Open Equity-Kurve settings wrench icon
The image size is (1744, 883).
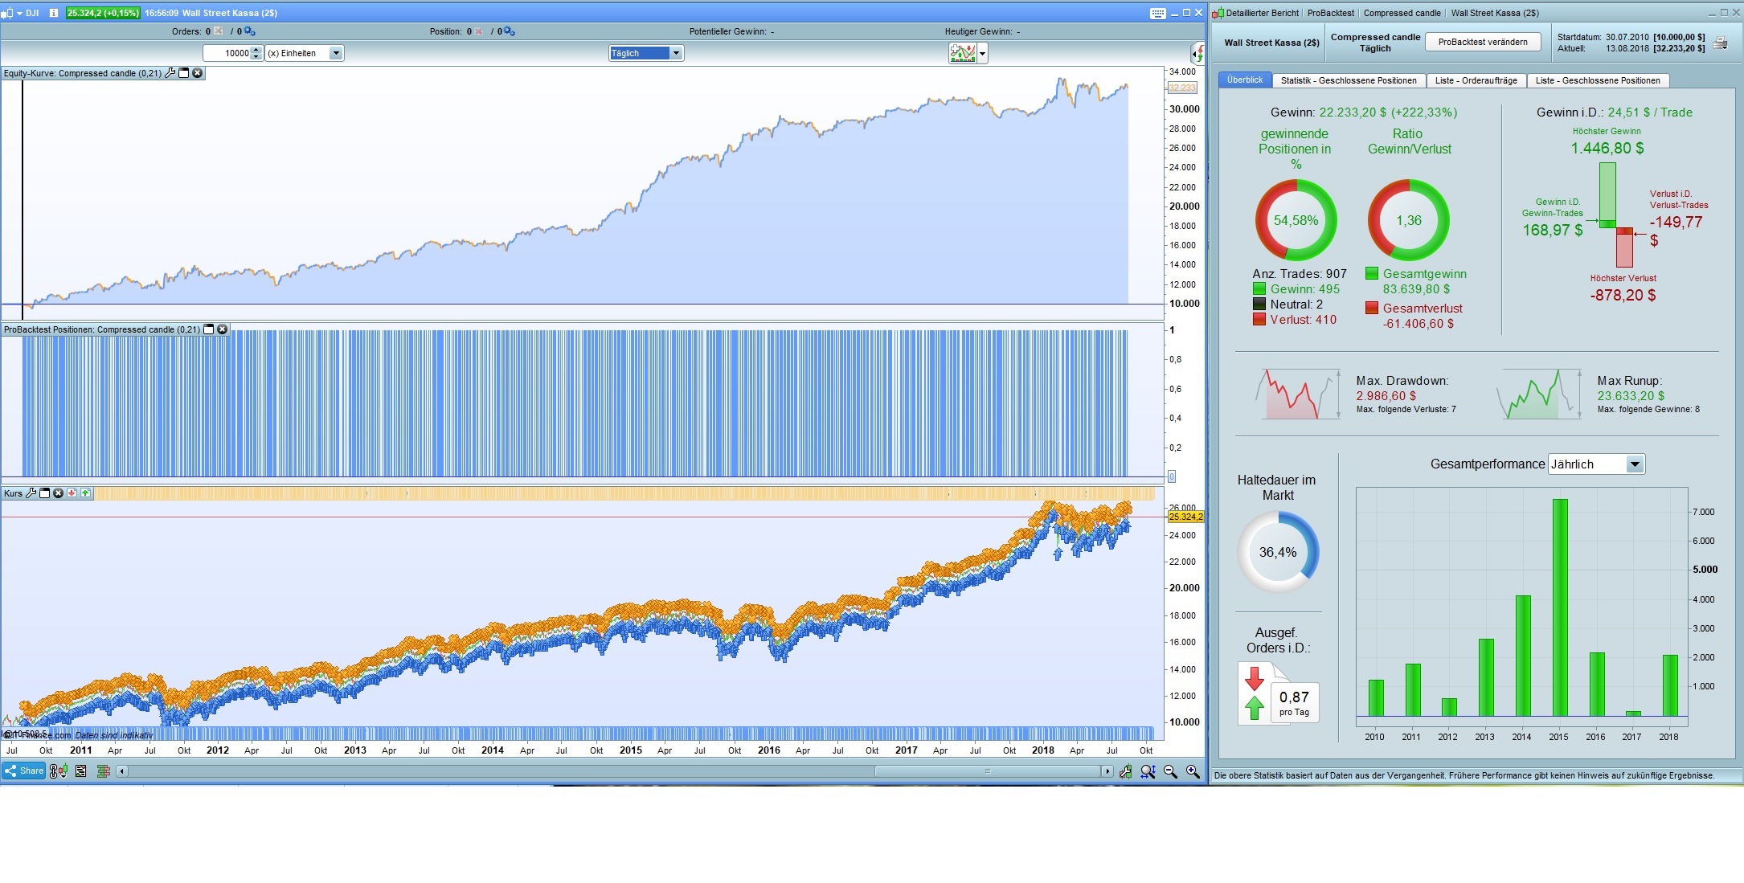(170, 73)
